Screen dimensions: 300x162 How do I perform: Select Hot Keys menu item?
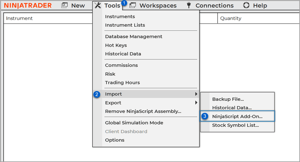click(116, 45)
